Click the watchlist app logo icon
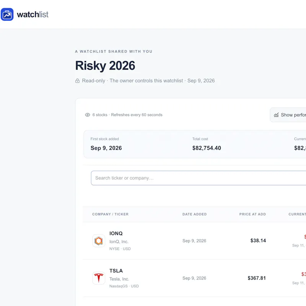Viewport: 306px width, 306px height. click(7, 15)
